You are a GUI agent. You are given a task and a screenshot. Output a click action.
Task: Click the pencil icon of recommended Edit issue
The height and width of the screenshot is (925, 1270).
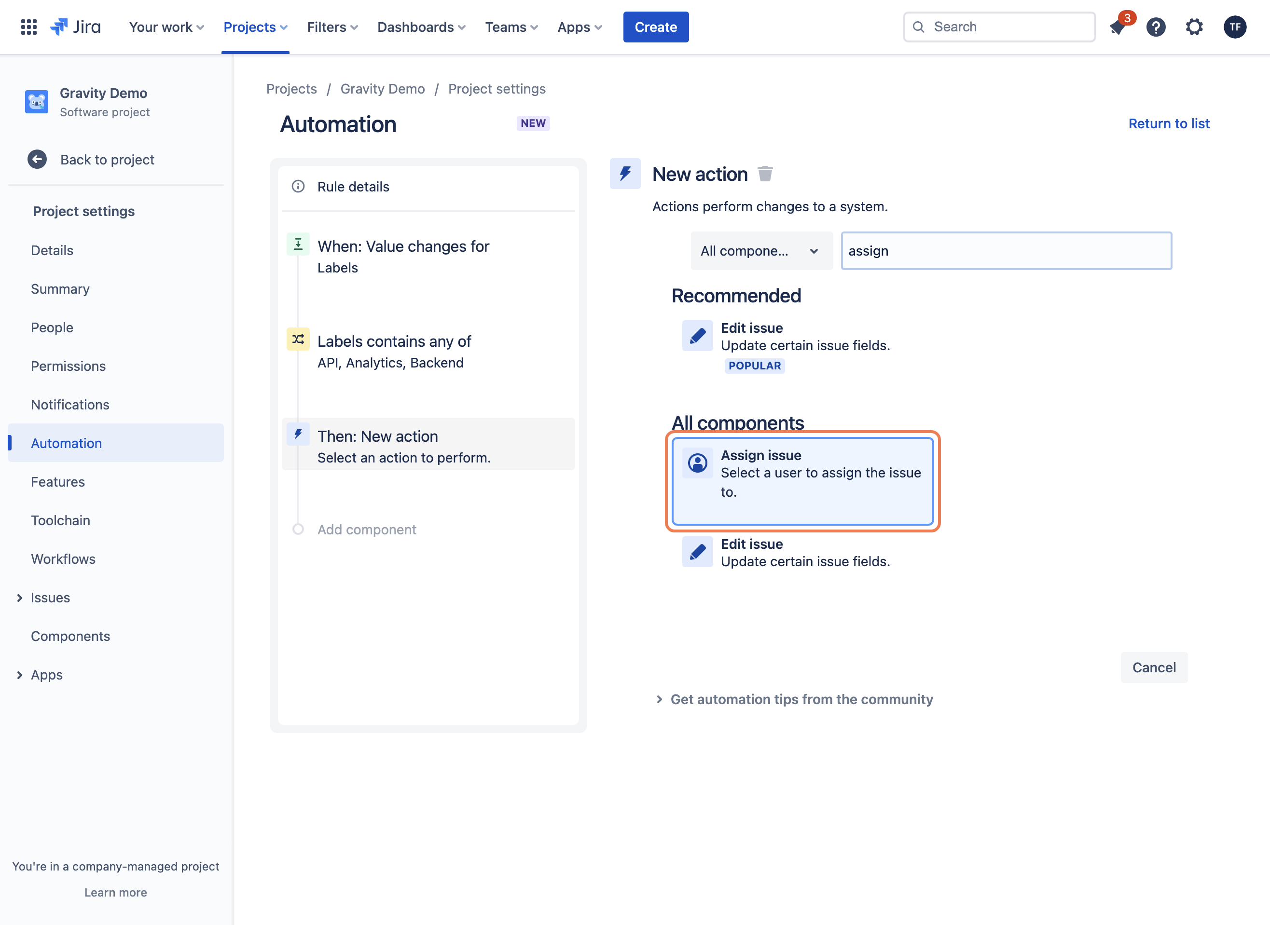point(697,336)
